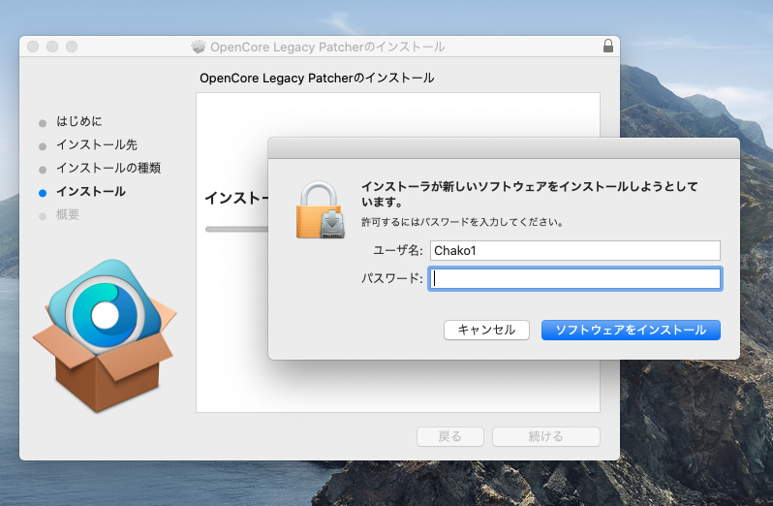Select the 概要 step label in sidebar

pyautogui.click(x=68, y=215)
